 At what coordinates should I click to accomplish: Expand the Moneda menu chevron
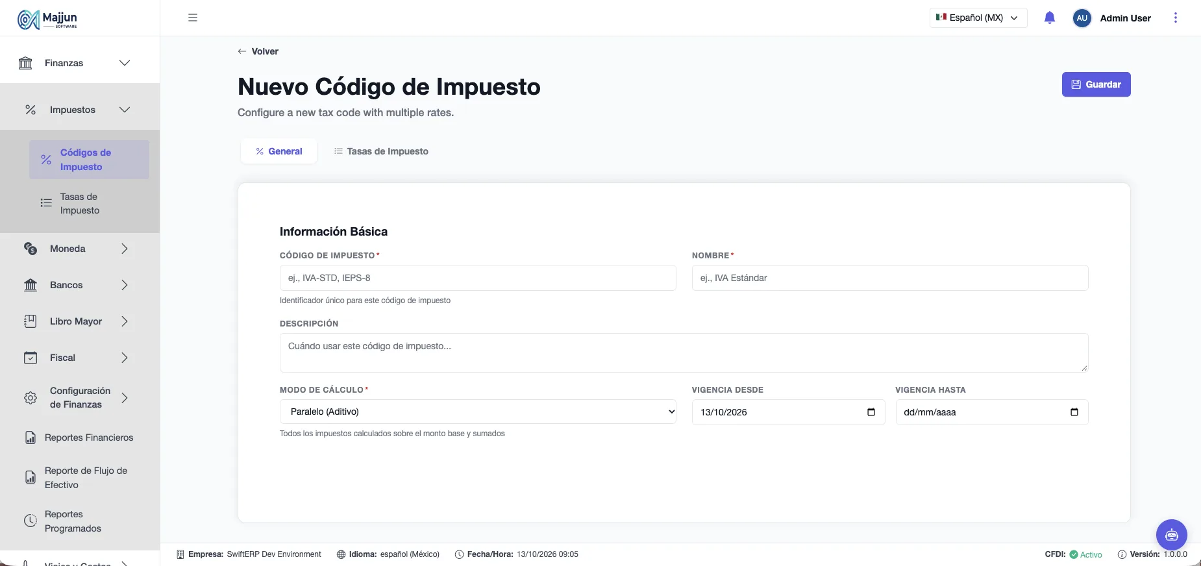125,249
